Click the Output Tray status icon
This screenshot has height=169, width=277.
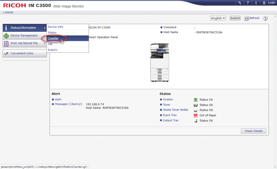pos(196,121)
